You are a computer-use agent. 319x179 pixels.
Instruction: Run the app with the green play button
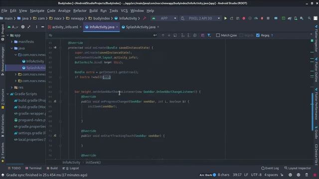pos(225,18)
